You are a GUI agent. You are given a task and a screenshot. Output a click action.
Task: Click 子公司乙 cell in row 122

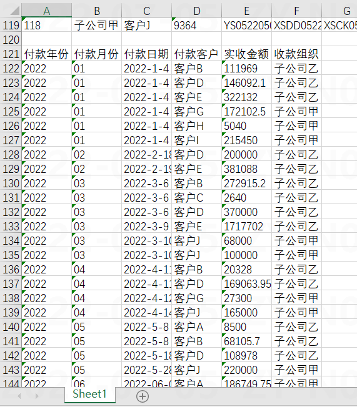296,68
